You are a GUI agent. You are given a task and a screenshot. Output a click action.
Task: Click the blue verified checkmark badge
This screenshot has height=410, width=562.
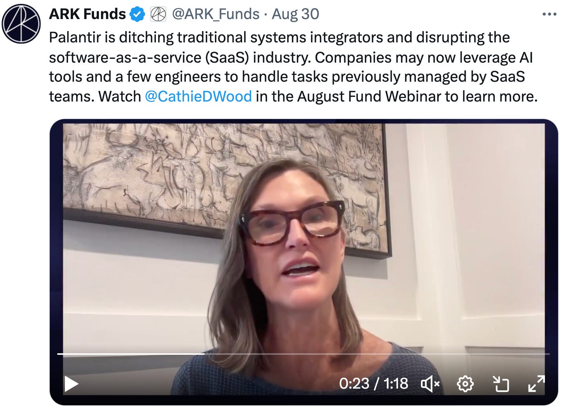click(x=137, y=15)
